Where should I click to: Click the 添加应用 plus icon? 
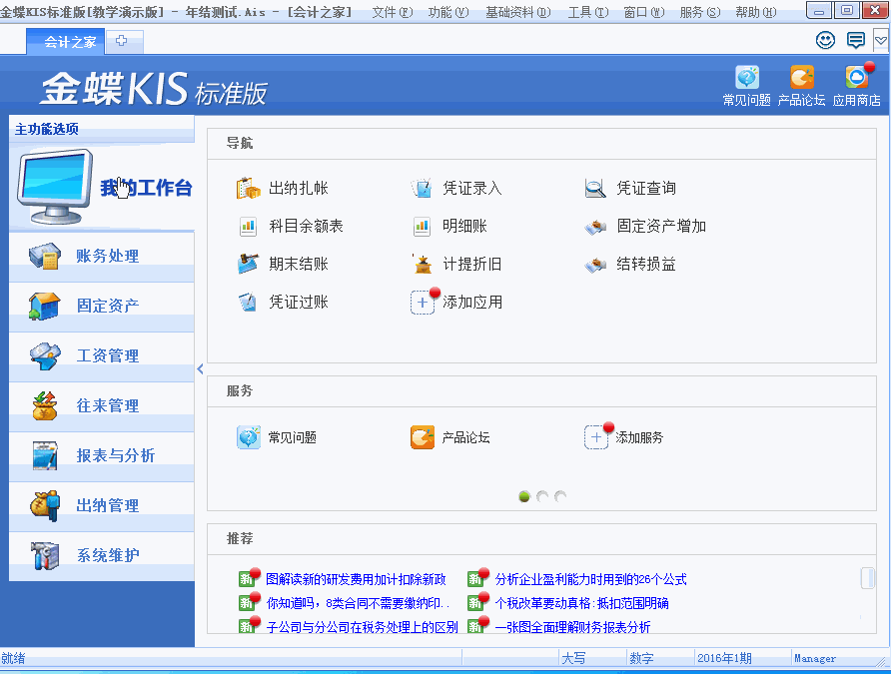423,303
